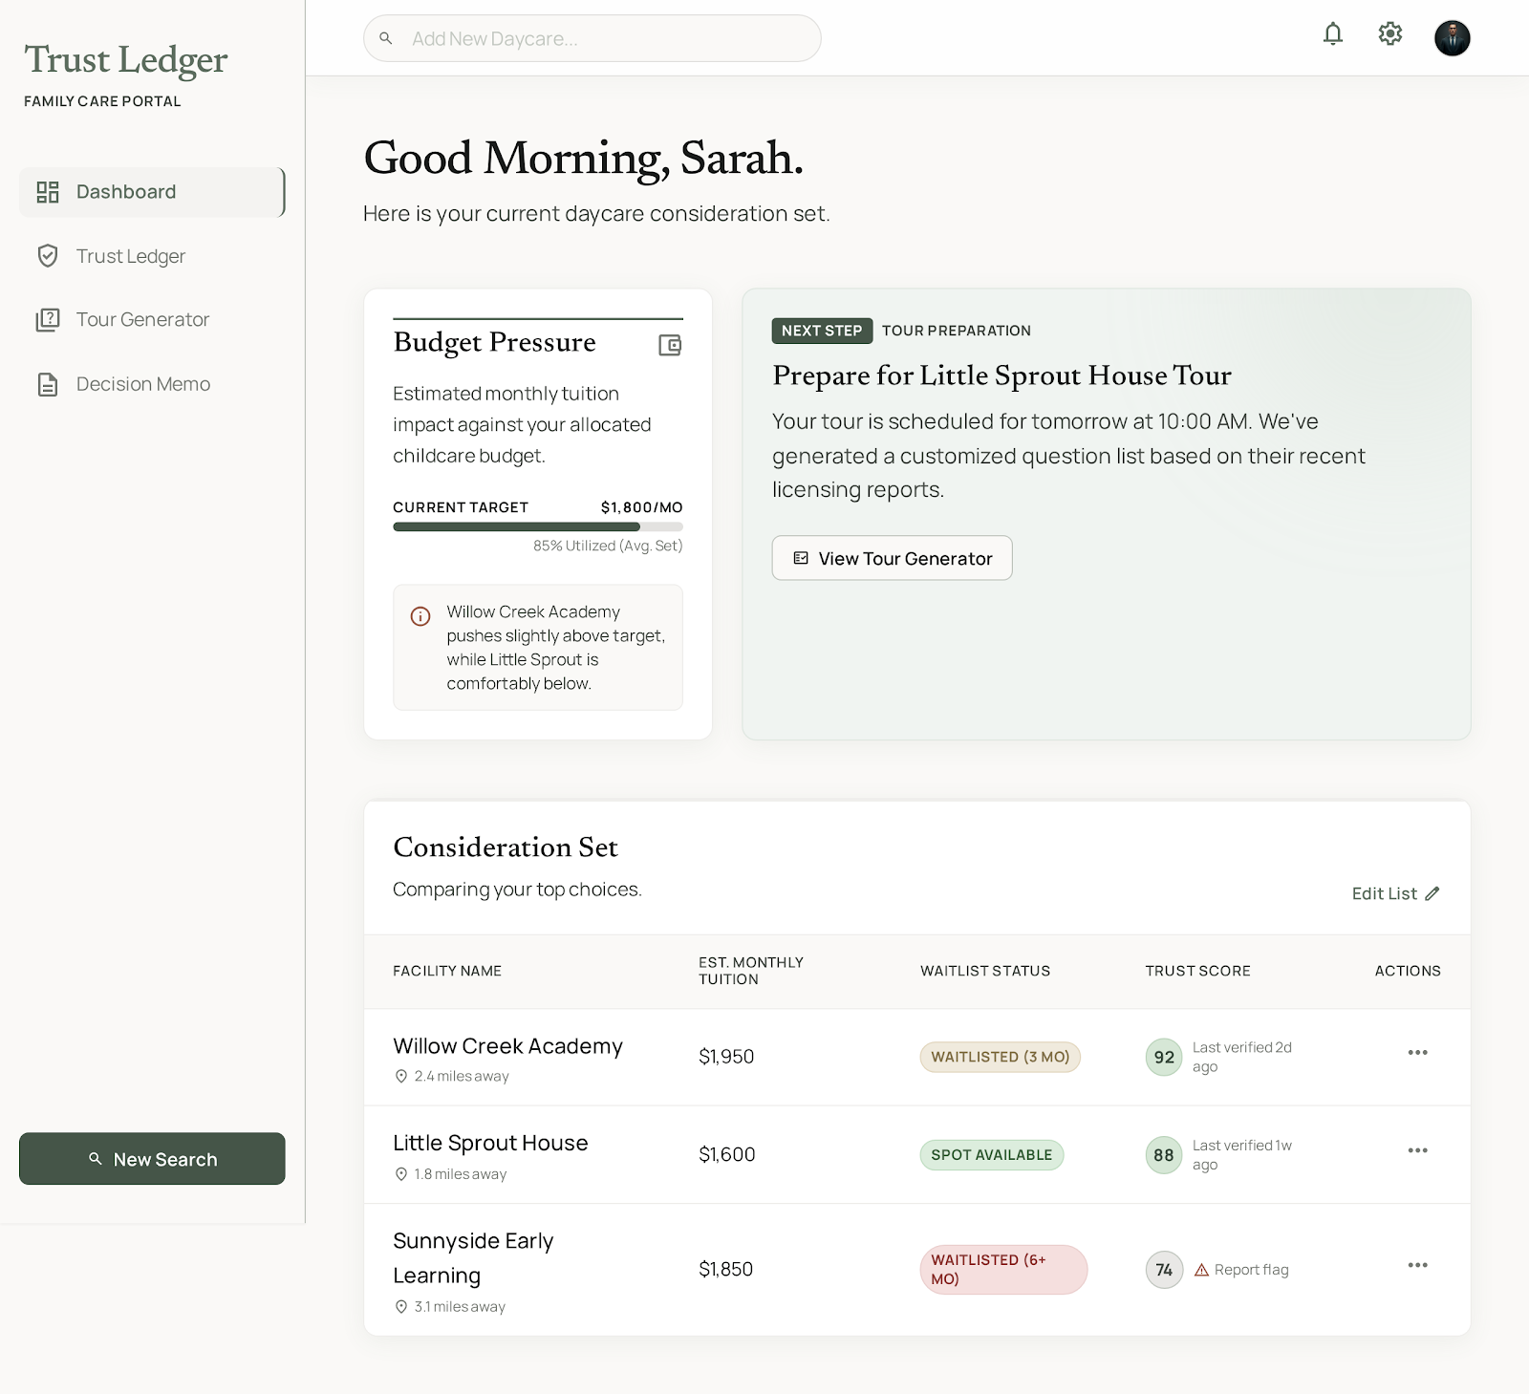Click the Decision Memo document icon
This screenshot has height=1394, width=1529.
point(49,384)
